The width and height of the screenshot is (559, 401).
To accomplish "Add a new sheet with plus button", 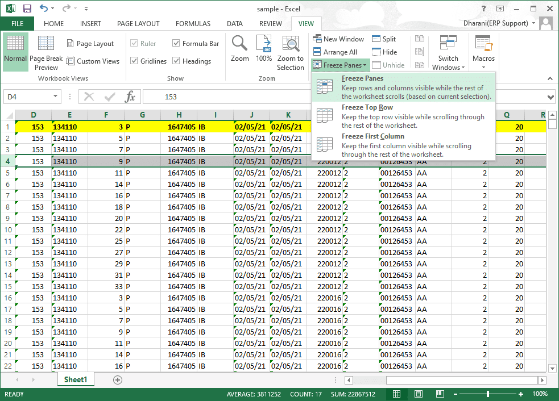I will (x=118, y=379).
